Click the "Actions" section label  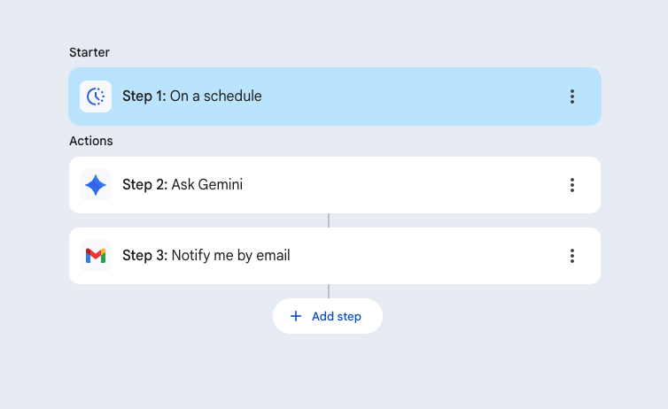point(91,141)
